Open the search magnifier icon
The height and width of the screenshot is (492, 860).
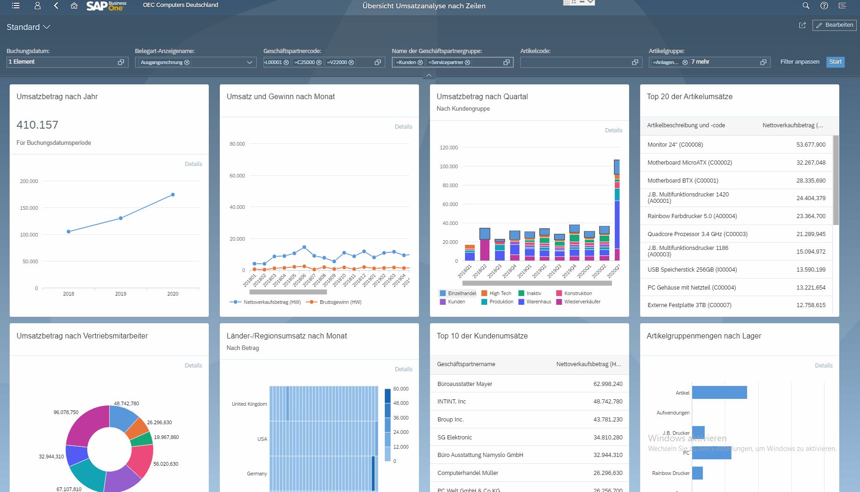coord(806,6)
